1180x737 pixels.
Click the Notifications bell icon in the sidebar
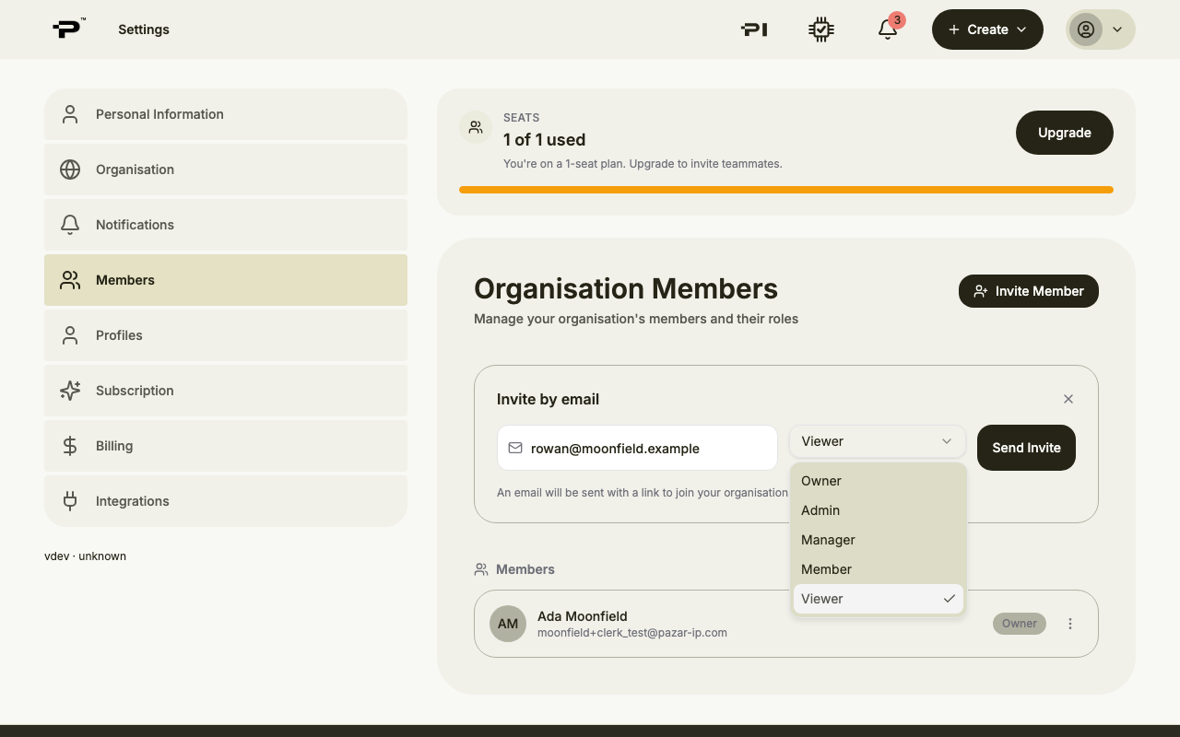pyautogui.click(x=70, y=225)
